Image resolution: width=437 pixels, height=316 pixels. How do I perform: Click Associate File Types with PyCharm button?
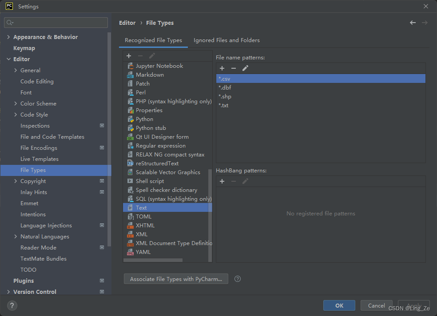point(176,279)
